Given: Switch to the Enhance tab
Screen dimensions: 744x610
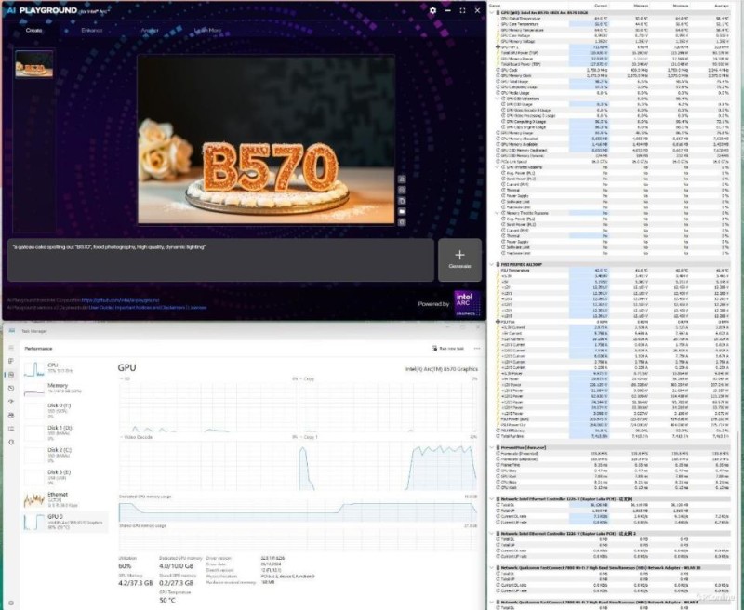Looking at the screenshot, I should click(x=92, y=31).
